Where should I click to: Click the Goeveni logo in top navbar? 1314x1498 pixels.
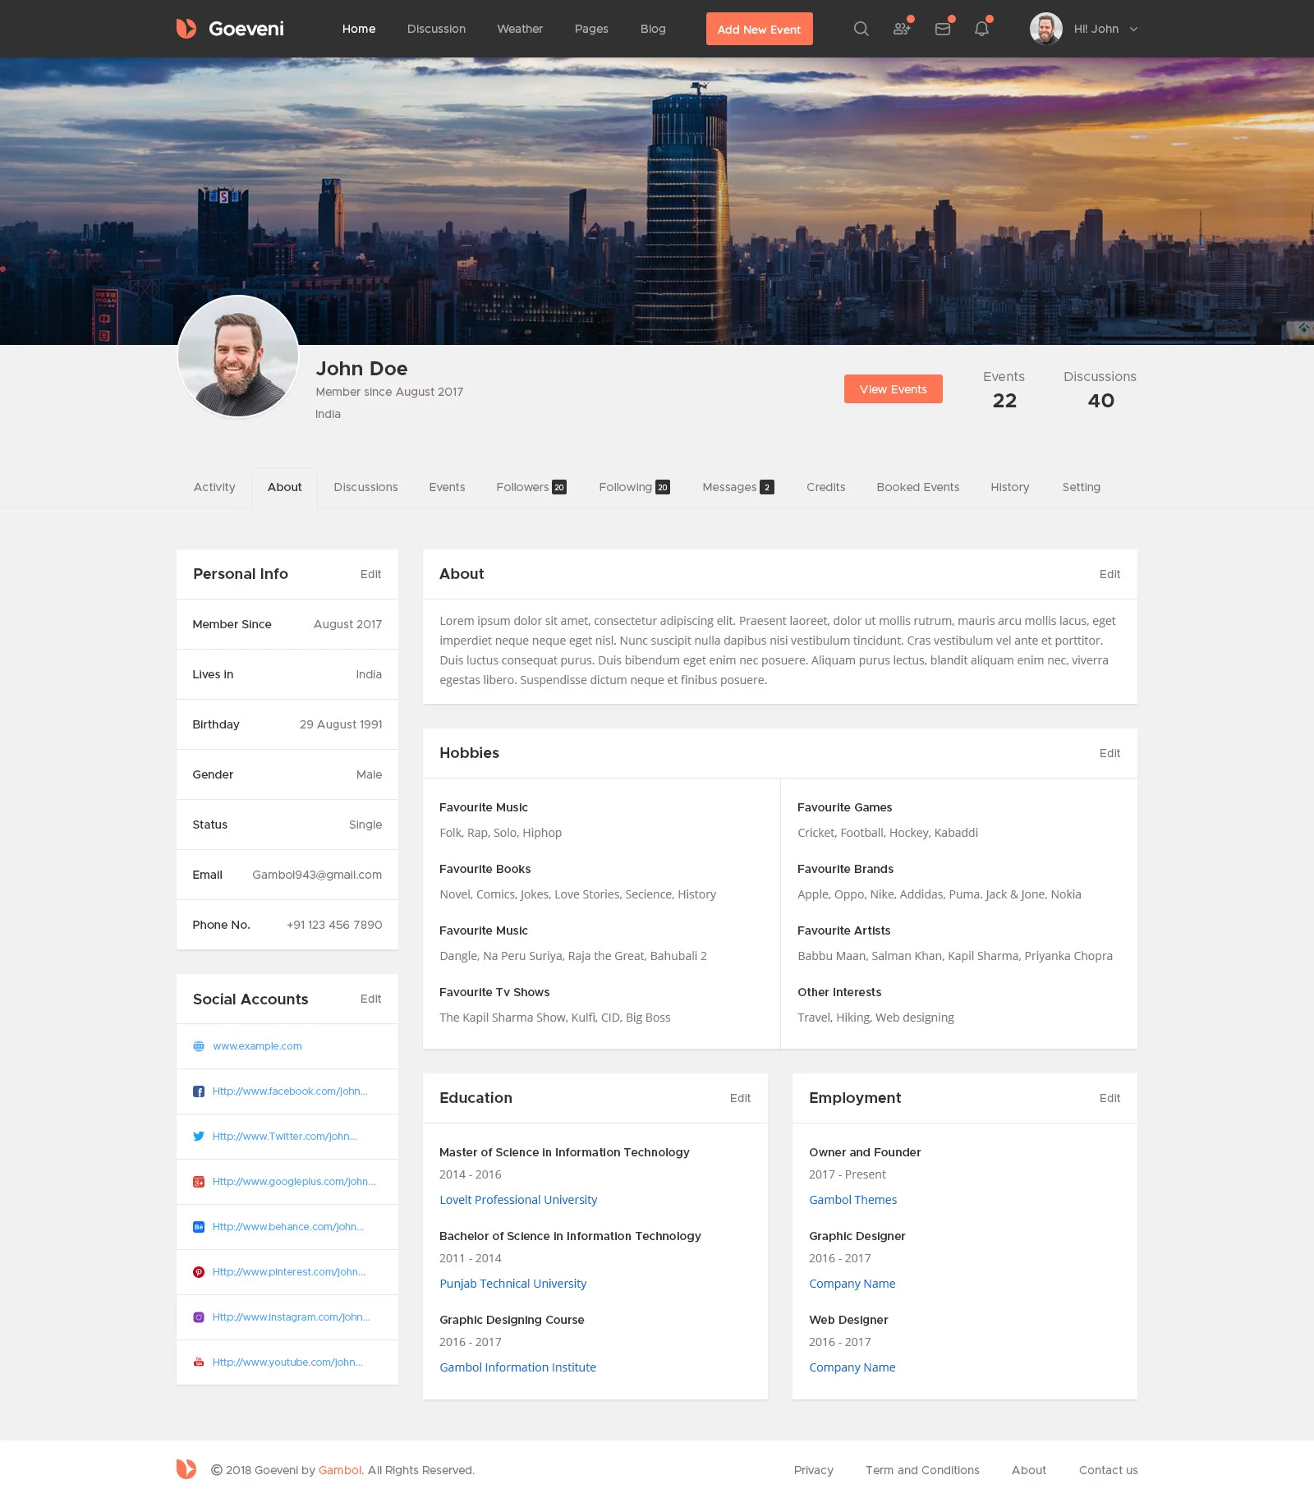pyautogui.click(x=230, y=29)
